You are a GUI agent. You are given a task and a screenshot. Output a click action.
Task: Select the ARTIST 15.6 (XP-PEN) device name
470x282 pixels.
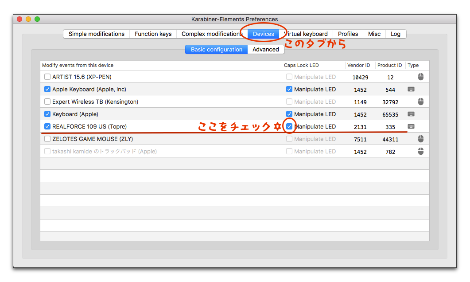coord(82,77)
